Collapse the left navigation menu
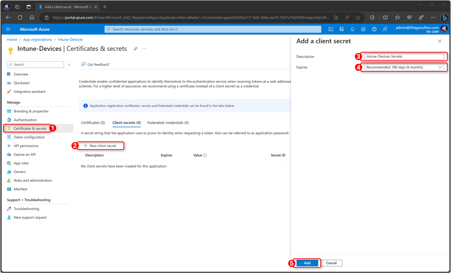 (69, 65)
